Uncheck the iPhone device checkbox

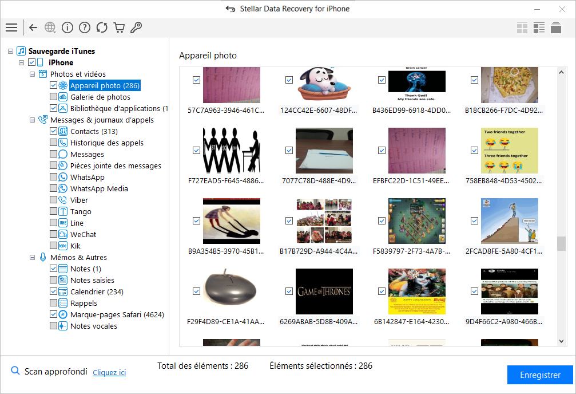31,62
